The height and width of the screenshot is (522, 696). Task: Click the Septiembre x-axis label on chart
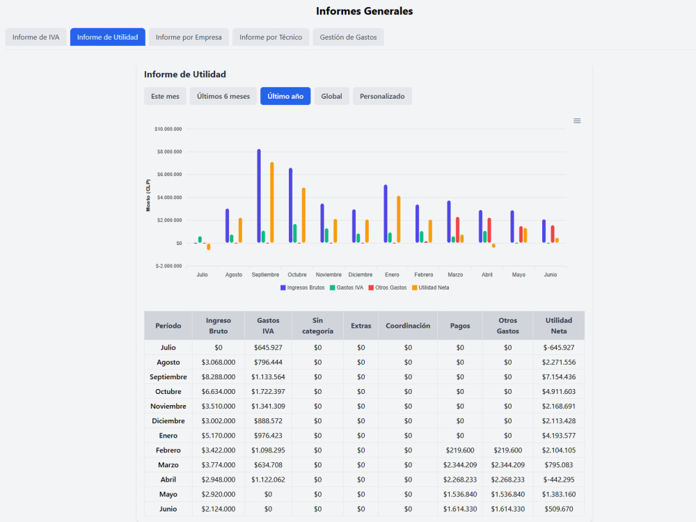(265, 275)
